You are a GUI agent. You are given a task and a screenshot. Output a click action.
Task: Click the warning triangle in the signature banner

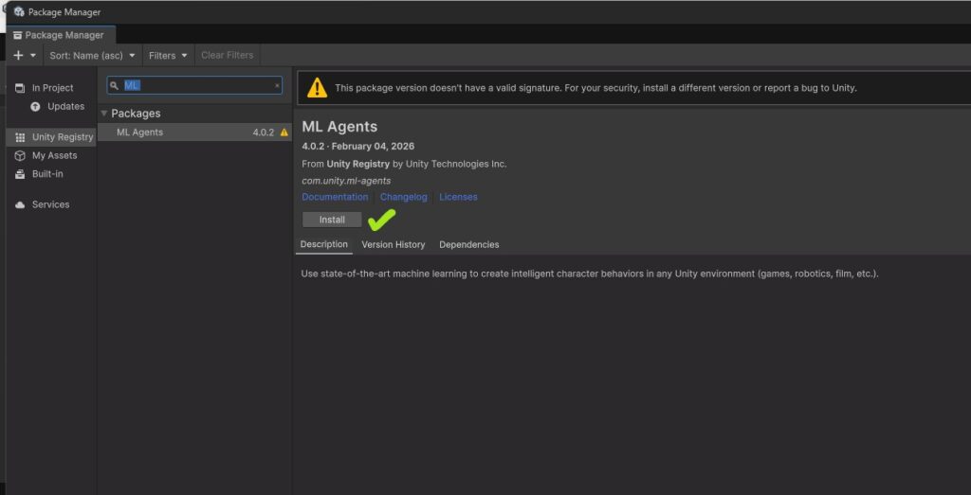pyautogui.click(x=317, y=88)
